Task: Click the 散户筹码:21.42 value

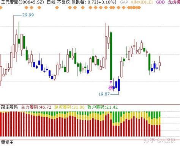Action: [103, 107]
